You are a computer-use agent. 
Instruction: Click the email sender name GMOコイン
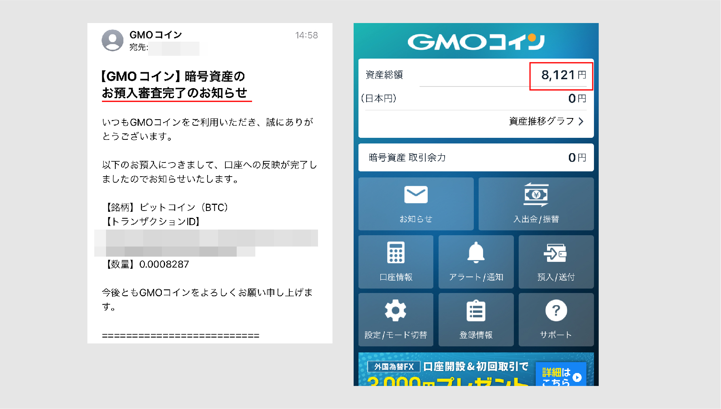(x=156, y=35)
